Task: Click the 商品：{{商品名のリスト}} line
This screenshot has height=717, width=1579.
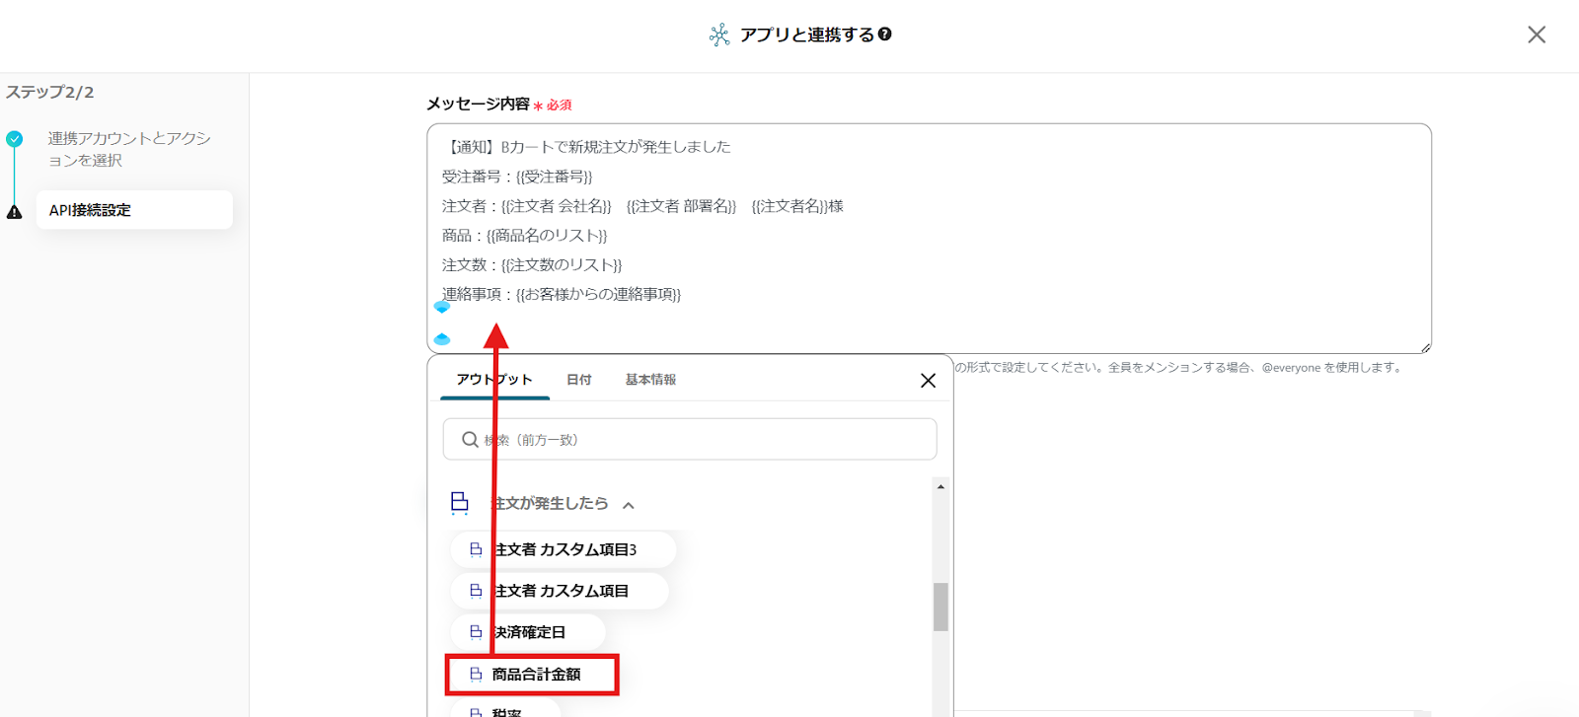Action: 525,236
